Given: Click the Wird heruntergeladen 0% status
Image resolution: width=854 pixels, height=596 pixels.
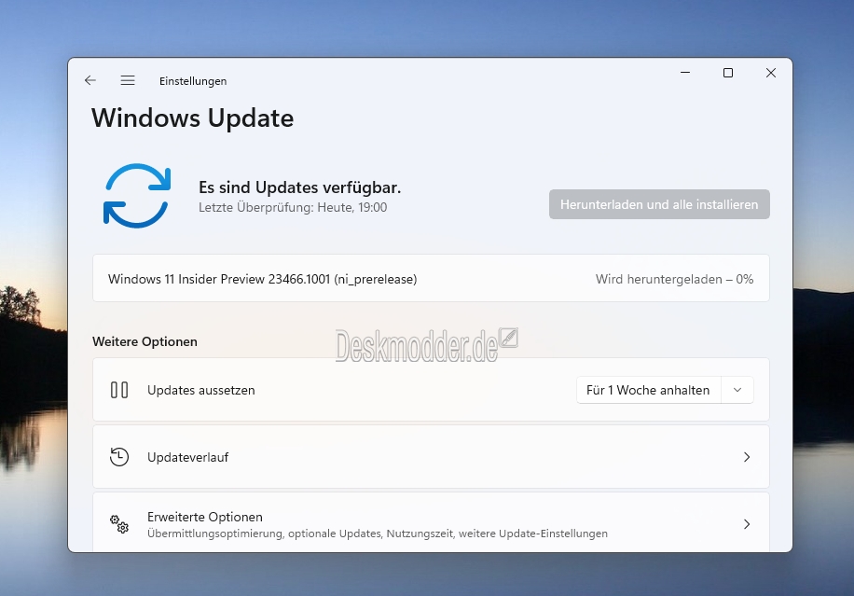Looking at the screenshot, I should (x=674, y=279).
